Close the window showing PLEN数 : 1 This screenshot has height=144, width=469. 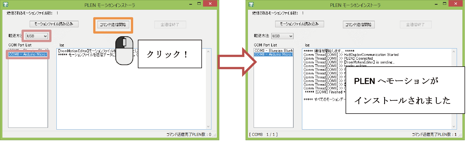(456, 3)
